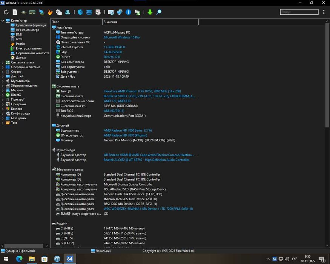Click the search input field in toolbar

point(299,12)
